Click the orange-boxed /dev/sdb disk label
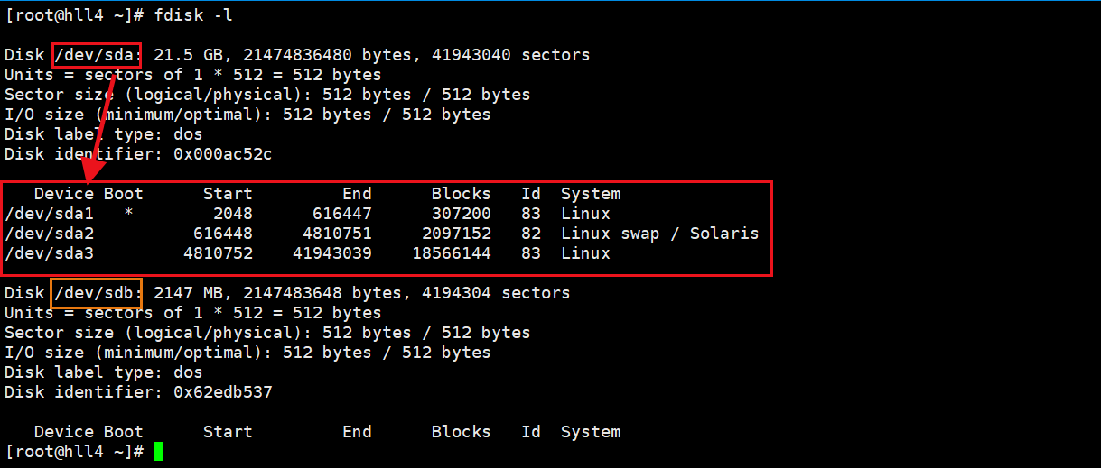 (97, 294)
